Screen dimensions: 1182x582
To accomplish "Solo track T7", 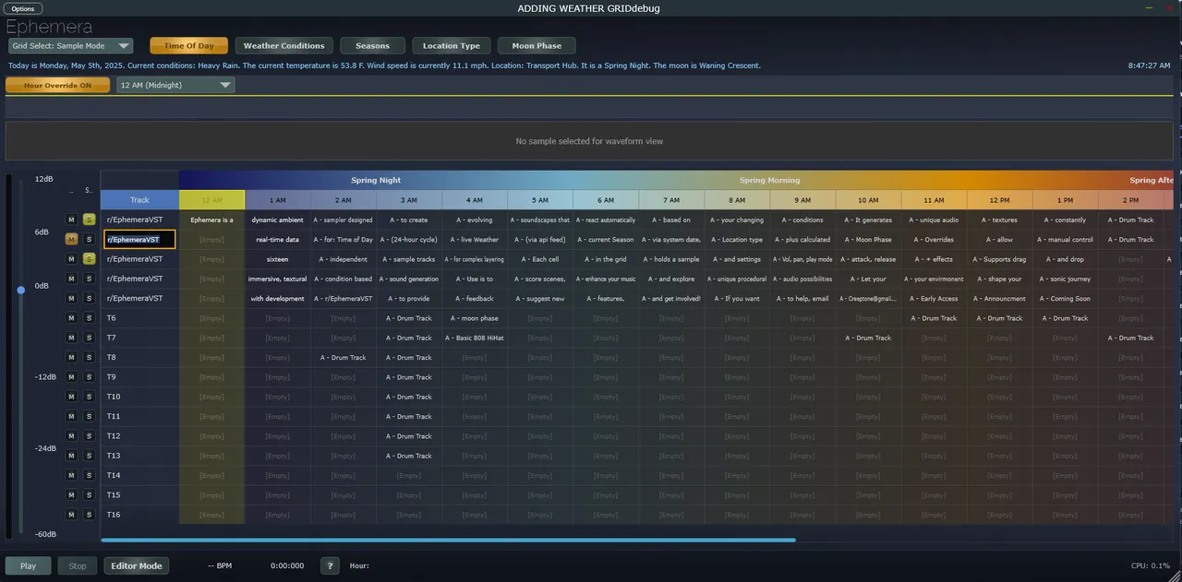I will pos(89,338).
